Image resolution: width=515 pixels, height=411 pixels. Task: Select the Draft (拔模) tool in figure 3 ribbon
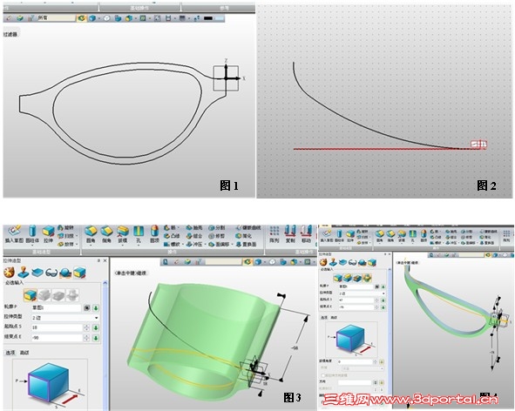pos(123,234)
